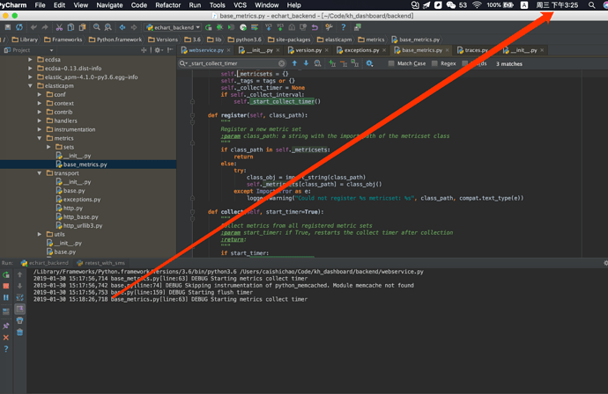Open Settings via the wrench icon
This screenshot has height=394, width=608.
point(329,27)
